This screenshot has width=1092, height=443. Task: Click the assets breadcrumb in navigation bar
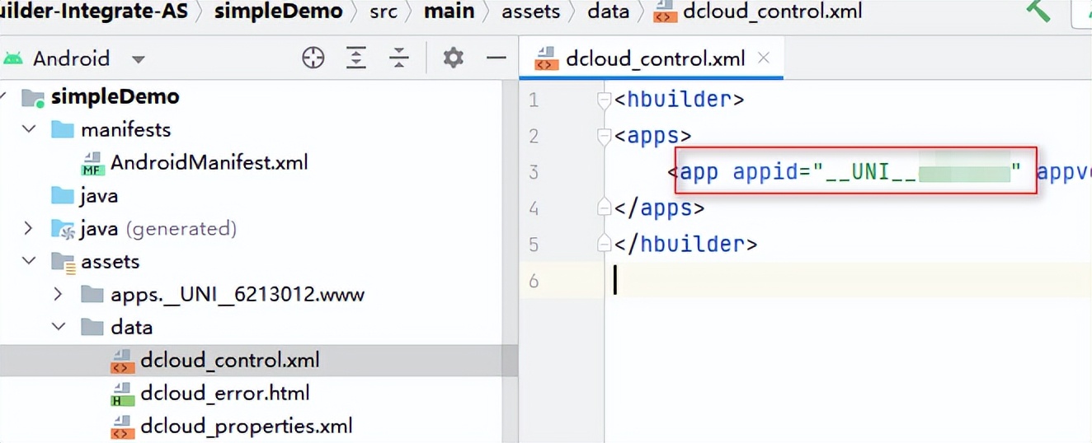530,12
